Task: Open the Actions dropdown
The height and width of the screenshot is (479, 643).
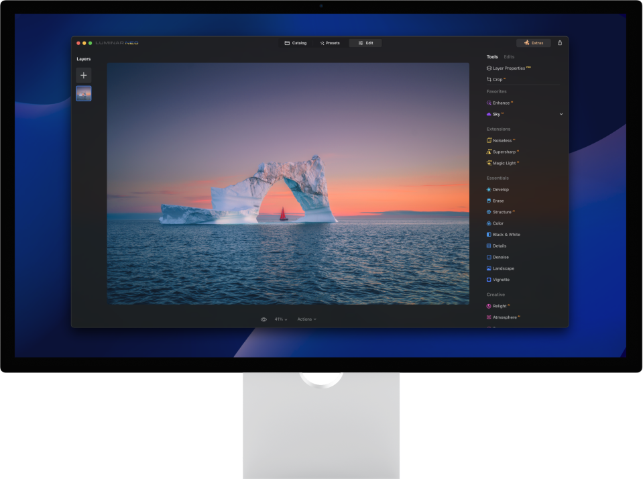Action: coord(306,319)
